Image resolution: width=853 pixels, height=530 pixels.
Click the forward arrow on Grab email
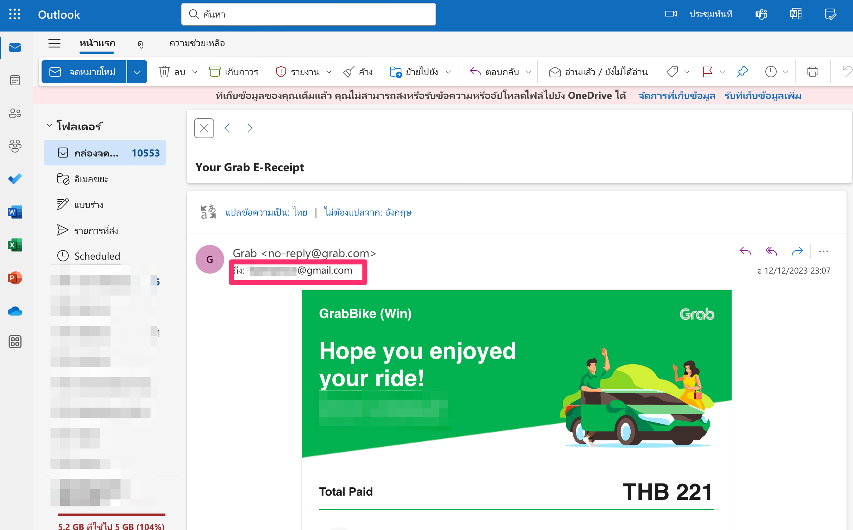point(797,251)
